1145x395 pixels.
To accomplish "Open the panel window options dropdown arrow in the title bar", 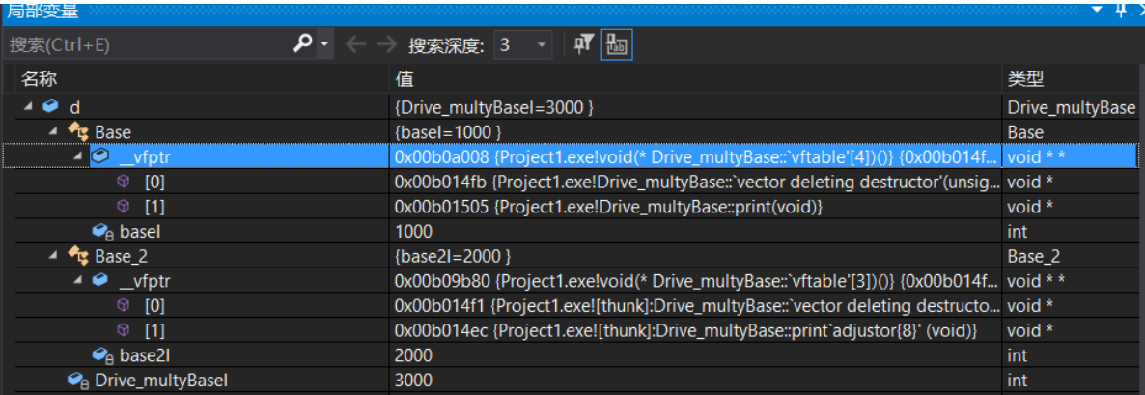I will [x=1098, y=10].
